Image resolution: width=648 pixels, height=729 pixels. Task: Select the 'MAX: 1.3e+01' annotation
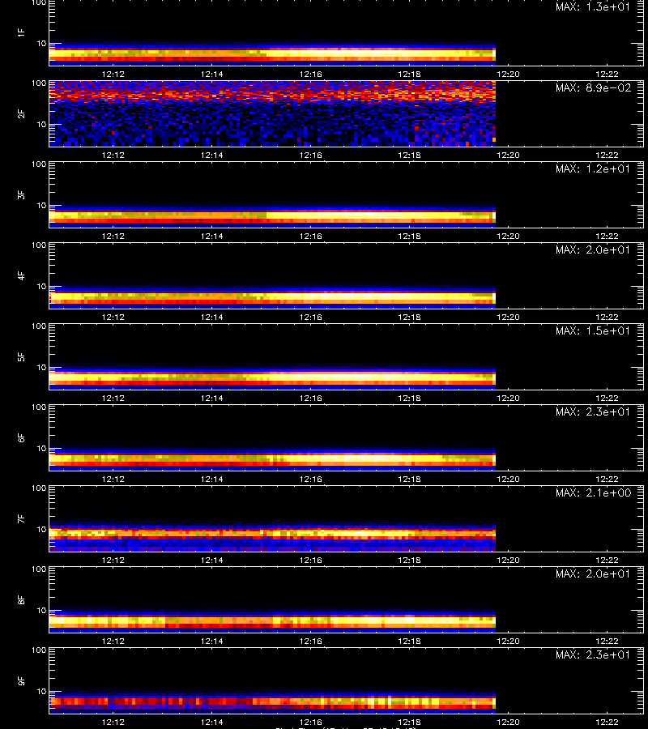[593, 6]
